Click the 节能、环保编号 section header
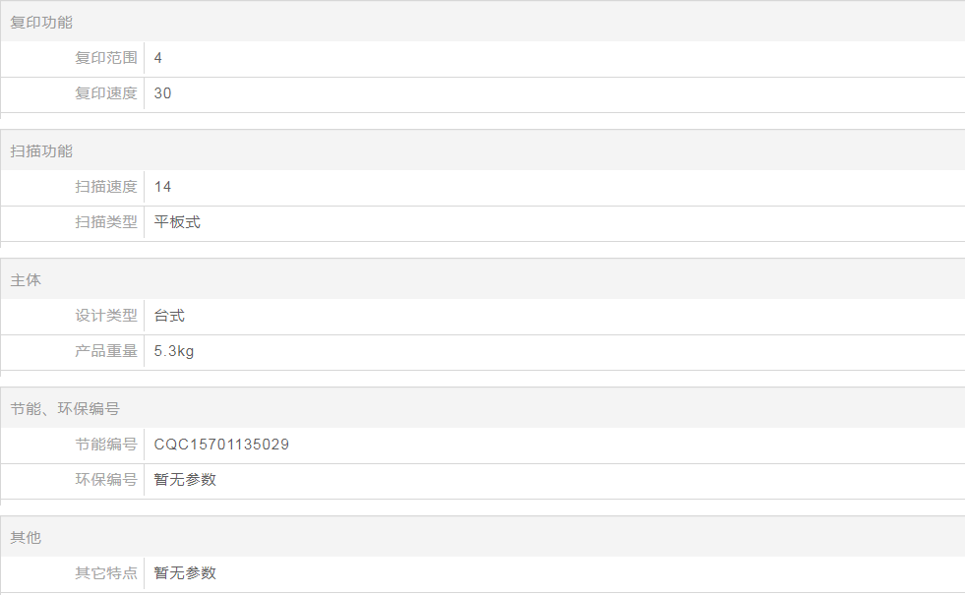This screenshot has width=965, height=595. pos(65,409)
